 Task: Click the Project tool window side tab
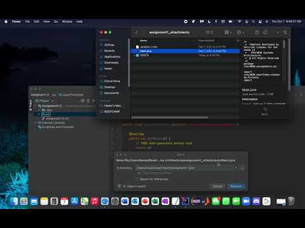tap(30, 104)
